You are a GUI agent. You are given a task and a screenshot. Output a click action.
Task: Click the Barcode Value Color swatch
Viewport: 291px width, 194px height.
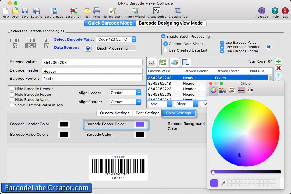pyautogui.click(x=64, y=135)
